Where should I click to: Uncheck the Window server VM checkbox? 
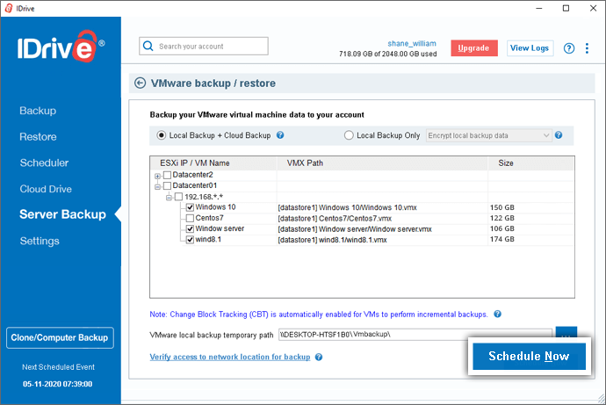190,228
